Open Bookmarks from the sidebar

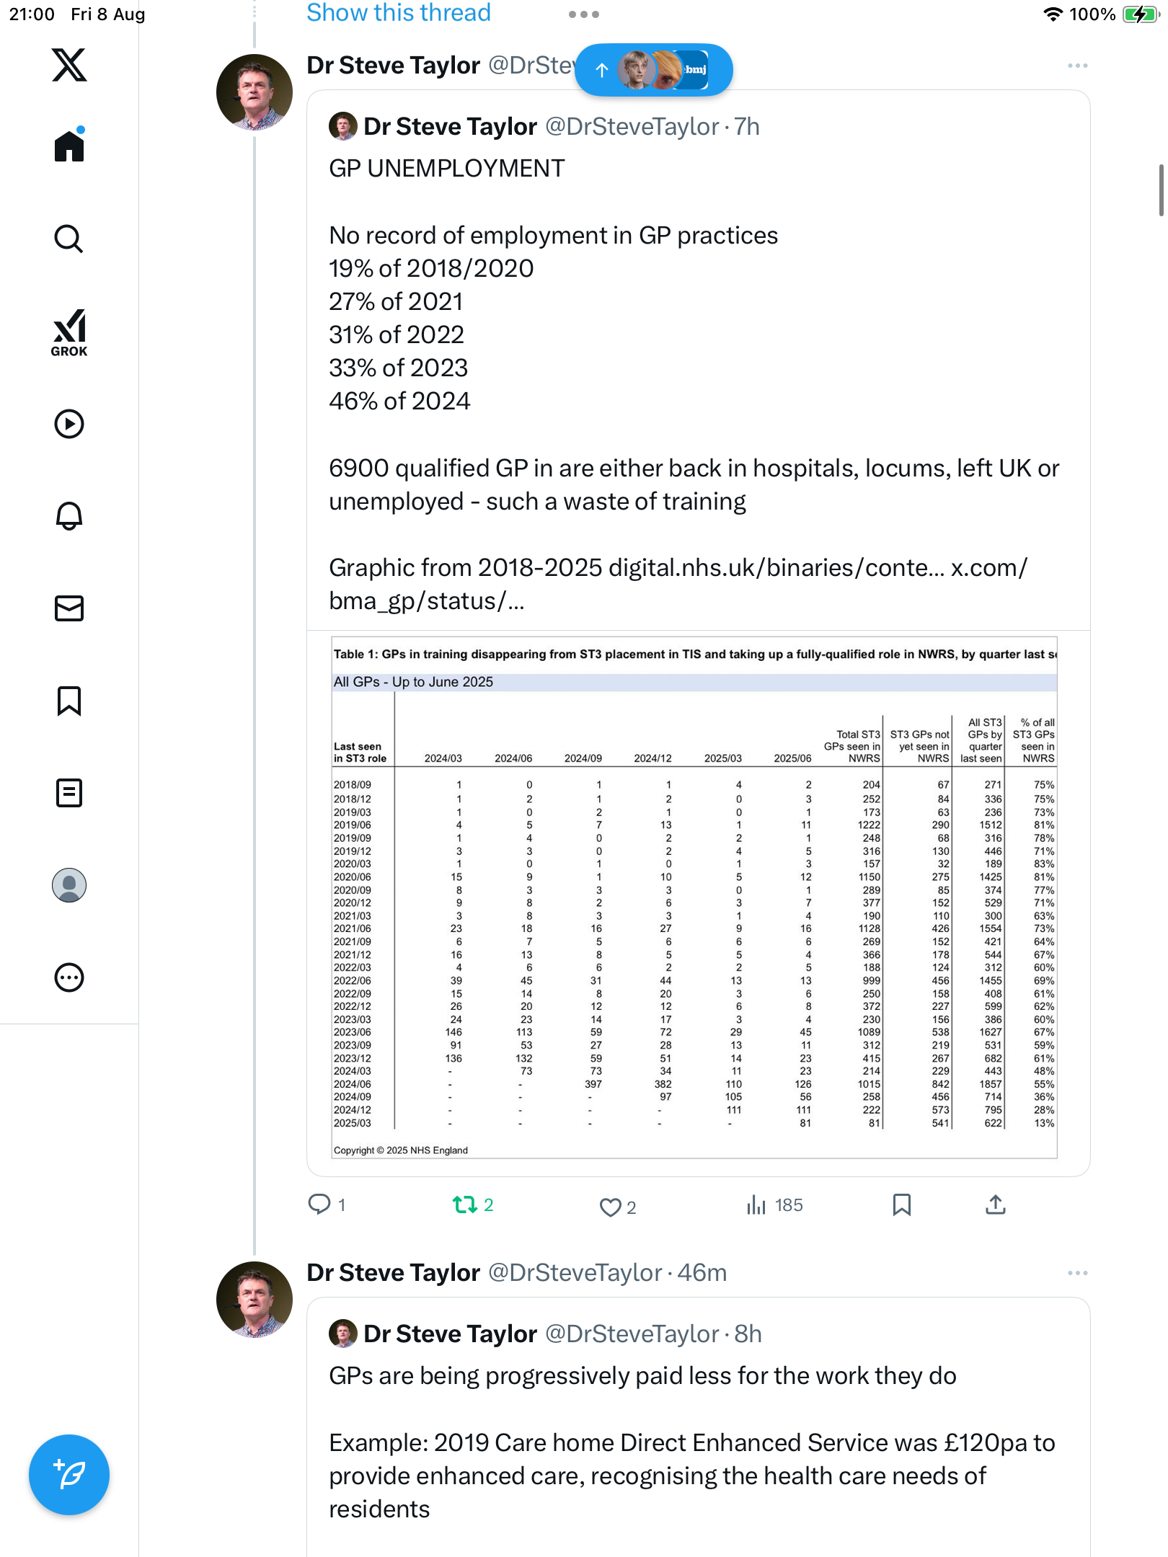[x=69, y=701]
